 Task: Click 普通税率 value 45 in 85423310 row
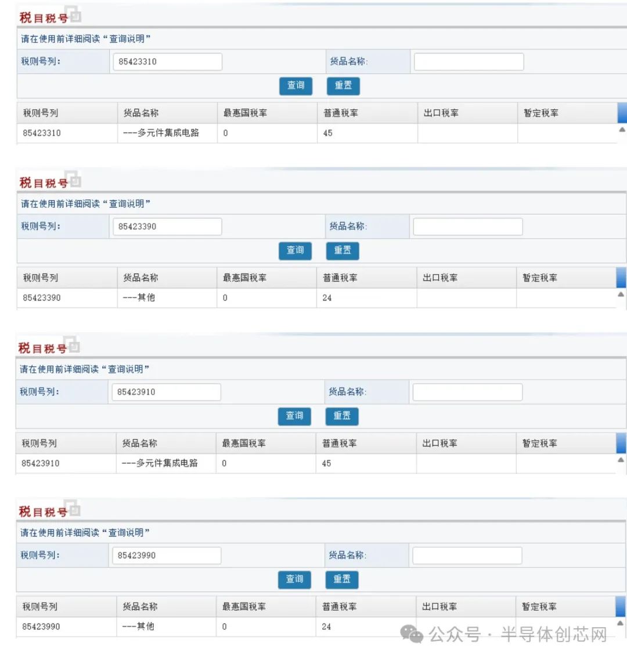328,133
